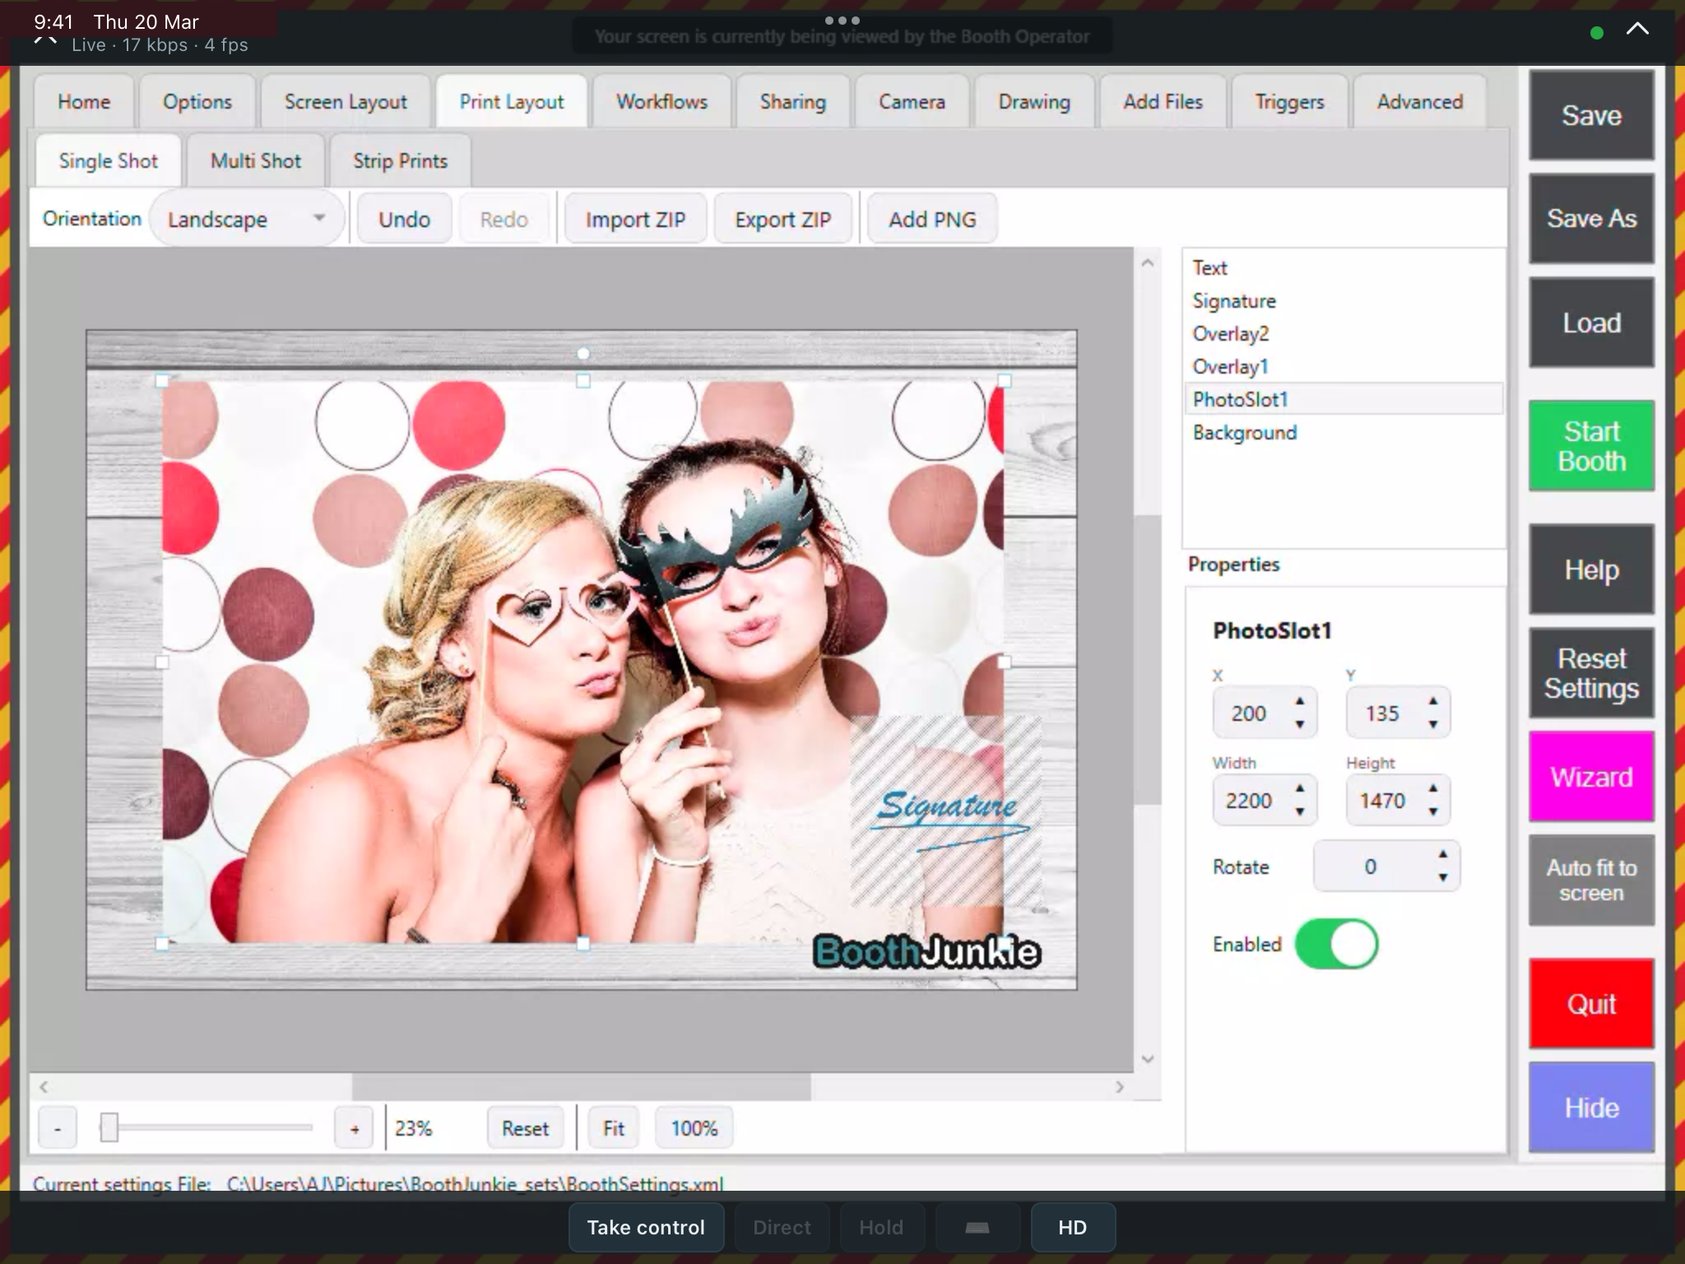
Task: Increase the Y position value
Action: [x=1433, y=702]
